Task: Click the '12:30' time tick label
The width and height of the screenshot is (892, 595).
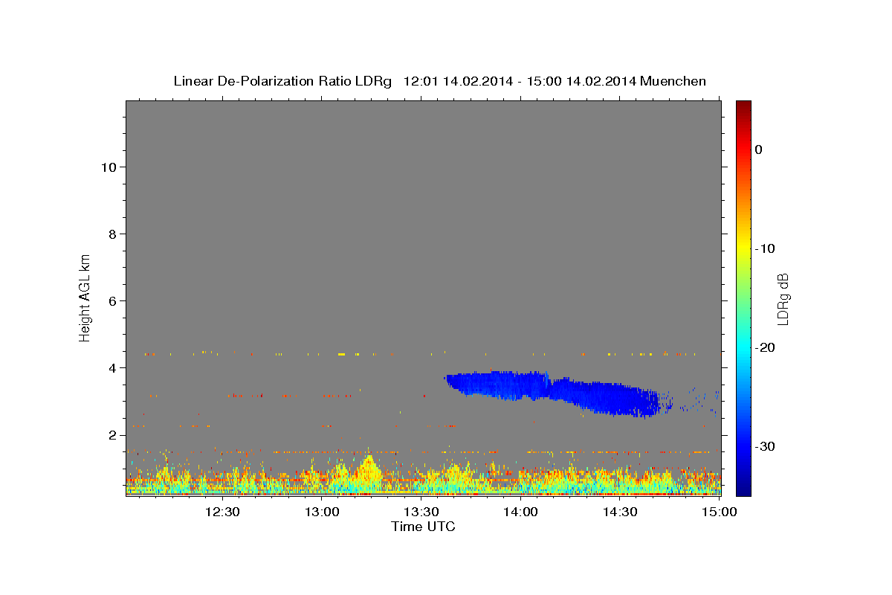Action: (222, 512)
